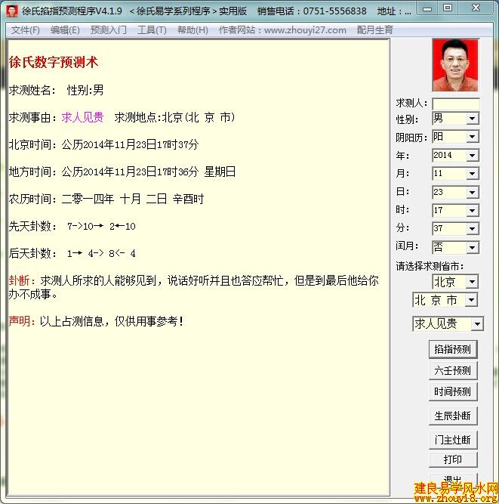Open the 帮助(H) menu
This screenshot has height=504, width=499.
pos(193,30)
